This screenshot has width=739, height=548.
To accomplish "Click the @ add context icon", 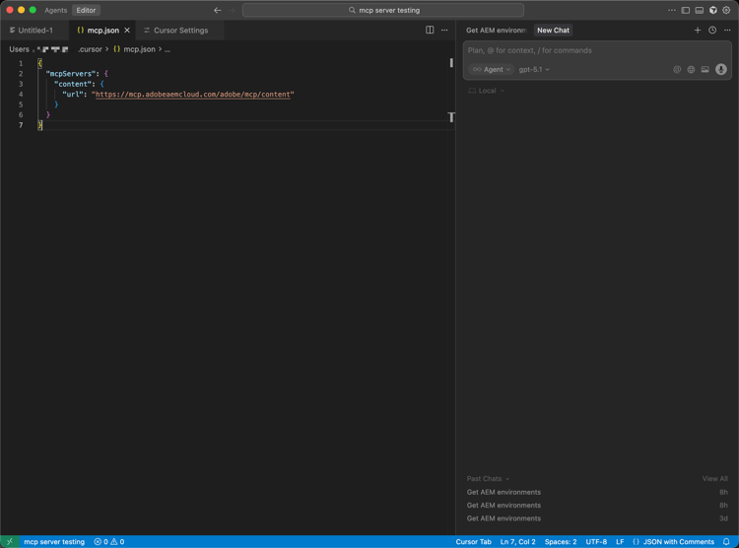I will (x=677, y=70).
